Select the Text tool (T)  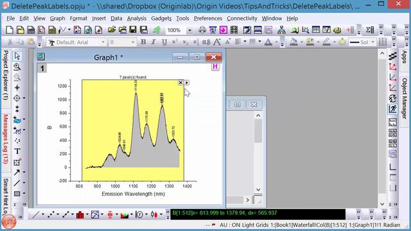click(x=17, y=151)
